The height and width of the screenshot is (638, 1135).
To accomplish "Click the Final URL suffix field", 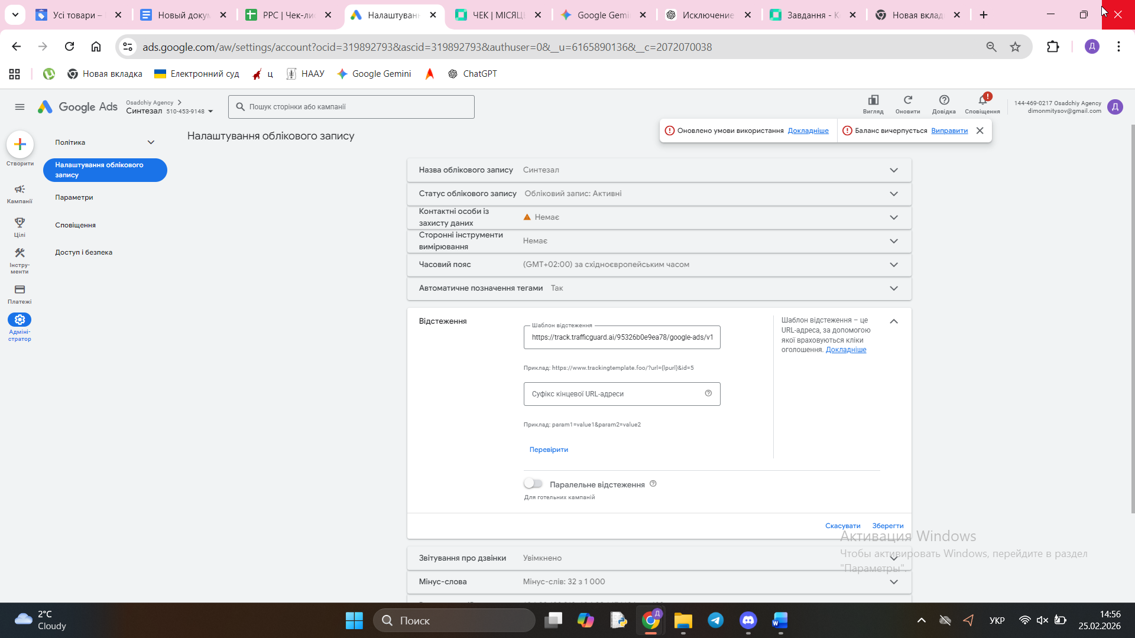I will [x=615, y=394].
